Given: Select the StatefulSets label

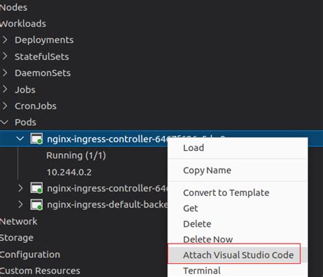Looking at the screenshot, I should (42, 56).
